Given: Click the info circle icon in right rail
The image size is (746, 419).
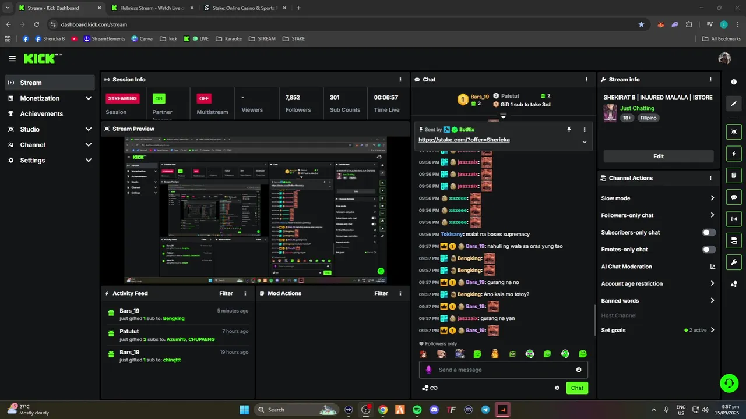Looking at the screenshot, I should click(x=734, y=82).
